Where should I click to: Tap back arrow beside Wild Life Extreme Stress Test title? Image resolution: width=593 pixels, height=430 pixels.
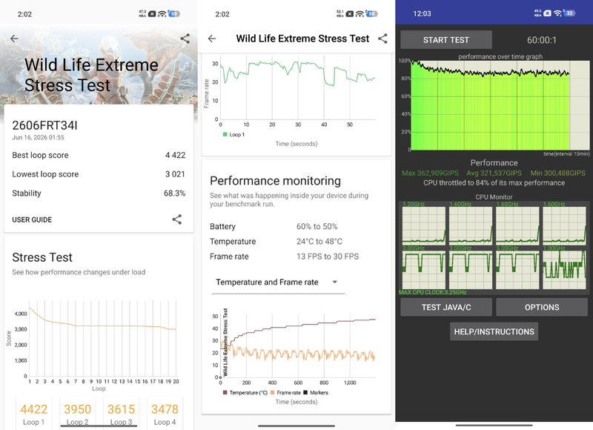212,39
